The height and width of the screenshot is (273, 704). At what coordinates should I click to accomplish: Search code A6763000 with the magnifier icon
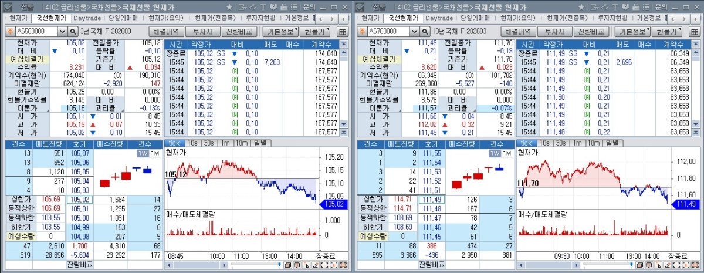(425, 31)
